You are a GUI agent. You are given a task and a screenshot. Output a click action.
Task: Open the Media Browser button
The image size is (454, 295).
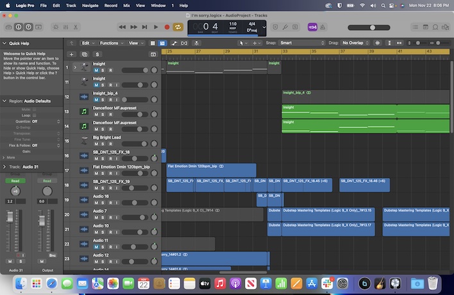(x=445, y=27)
